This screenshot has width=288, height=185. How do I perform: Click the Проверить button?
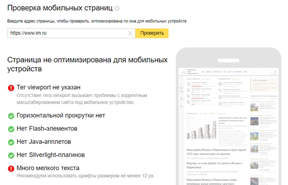click(152, 33)
